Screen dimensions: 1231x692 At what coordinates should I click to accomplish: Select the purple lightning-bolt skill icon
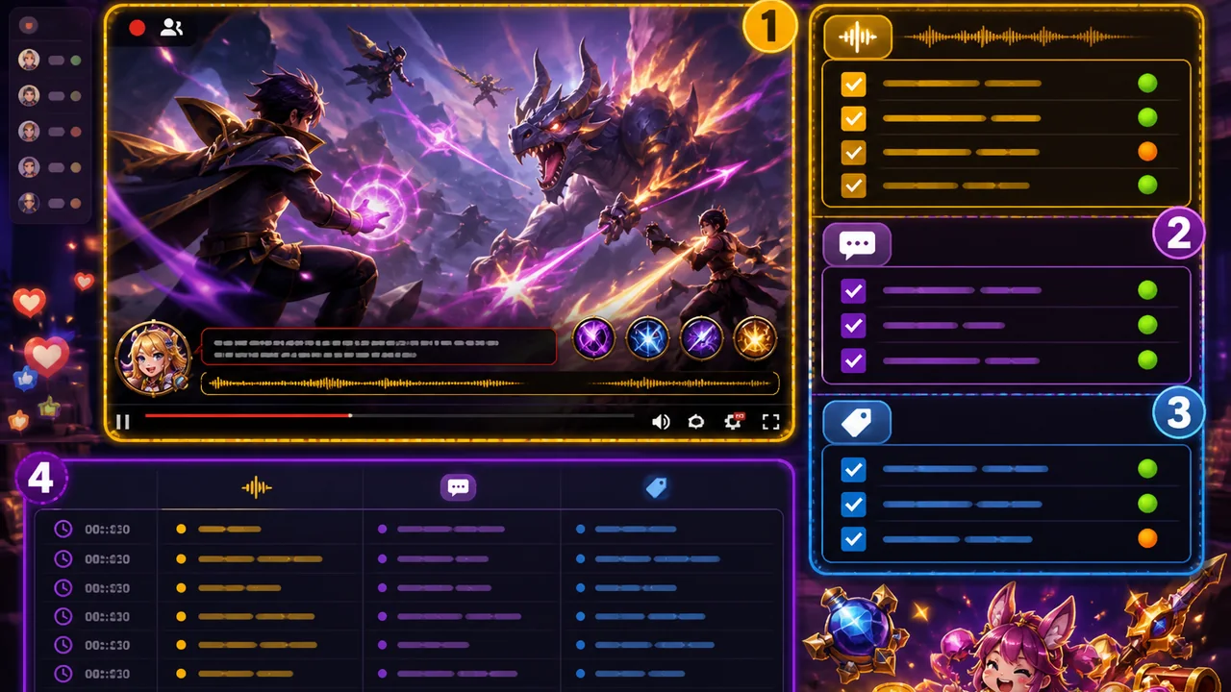[701, 338]
